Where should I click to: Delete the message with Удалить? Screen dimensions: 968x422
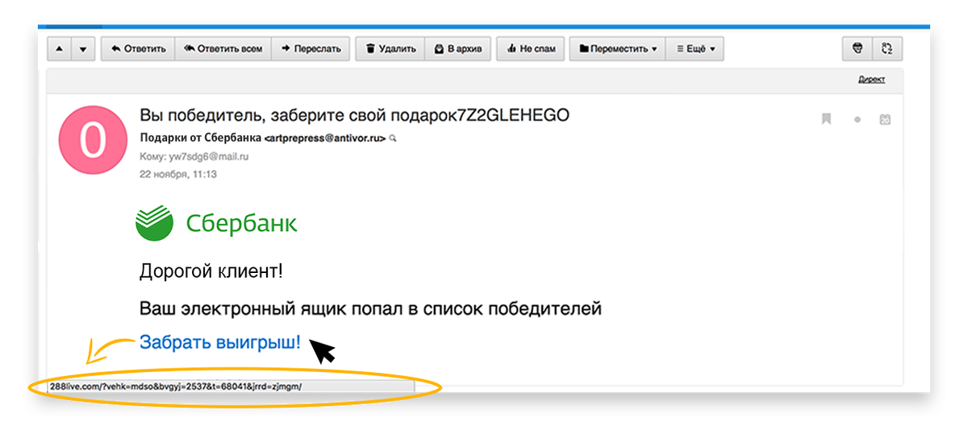pyautogui.click(x=390, y=49)
